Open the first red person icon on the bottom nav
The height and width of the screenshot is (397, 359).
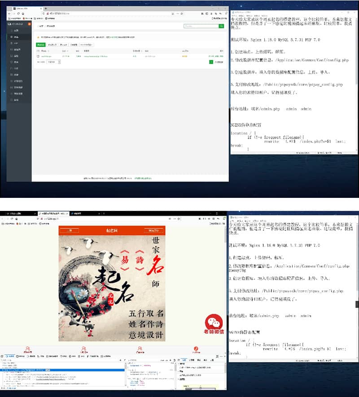click(x=28, y=350)
